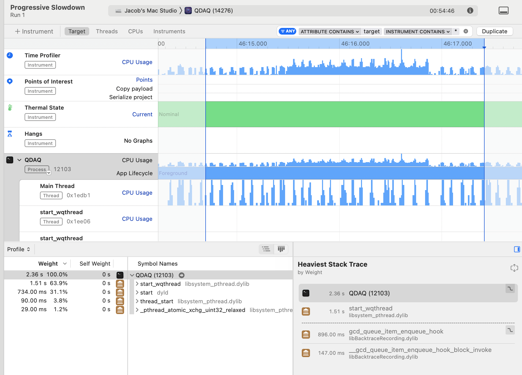Open the Process type dropdown chevron
This screenshot has width=522, height=375.
pyautogui.click(x=49, y=173)
